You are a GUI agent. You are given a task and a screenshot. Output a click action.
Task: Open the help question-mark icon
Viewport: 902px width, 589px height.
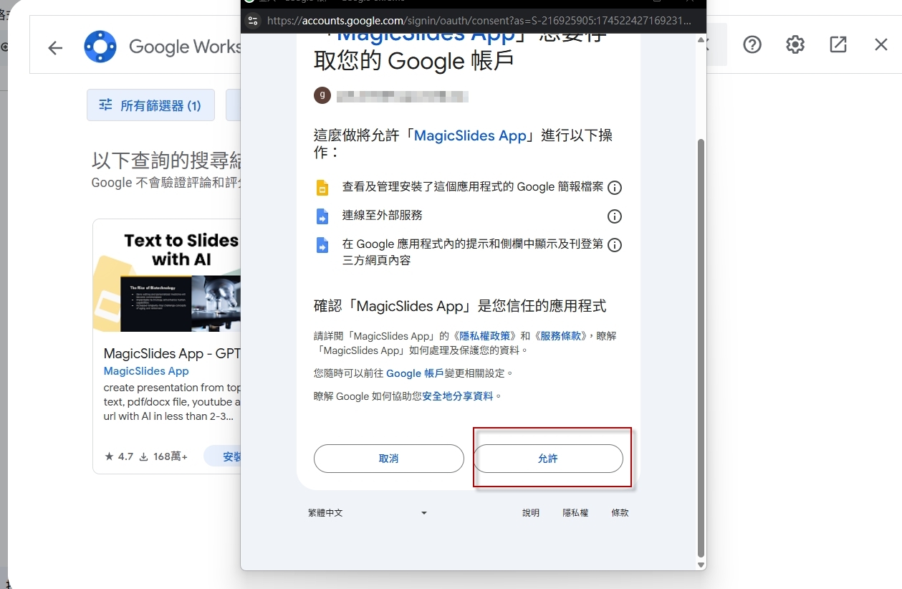pyautogui.click(x=752, y=44)
